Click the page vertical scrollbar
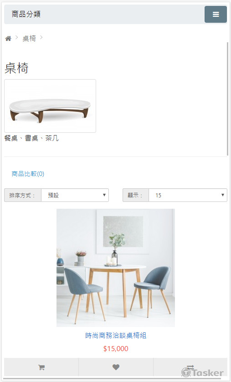This screenshot has height=382, width=231. pos(227,99)
